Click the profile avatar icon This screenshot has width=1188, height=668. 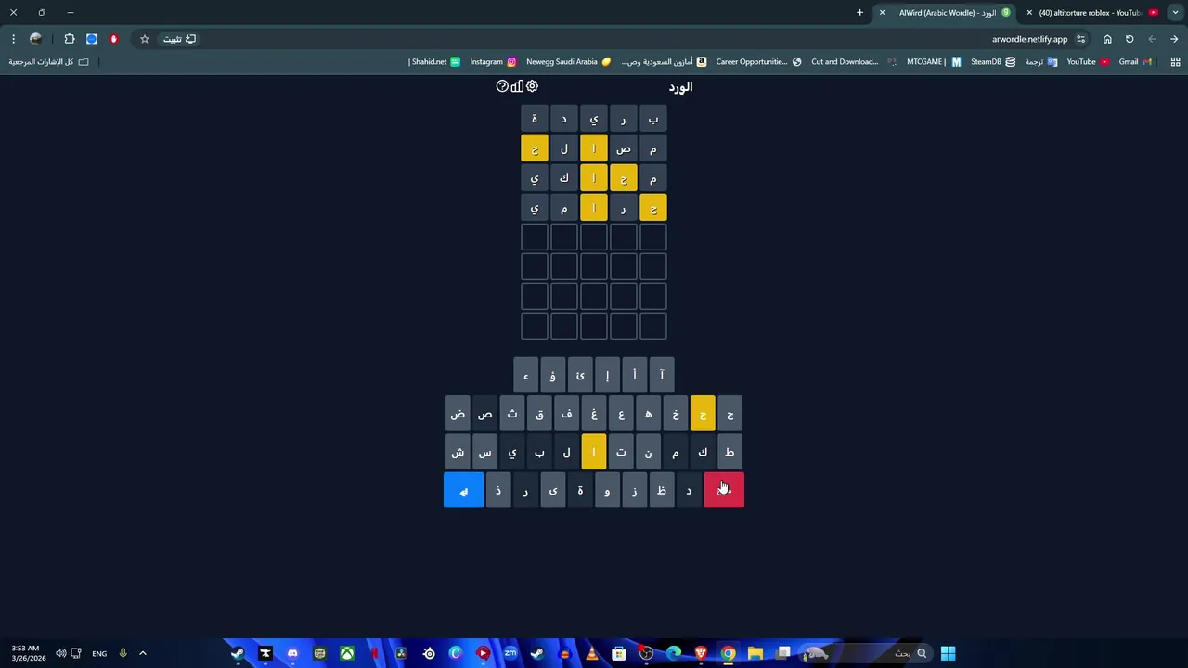point(35,39)
